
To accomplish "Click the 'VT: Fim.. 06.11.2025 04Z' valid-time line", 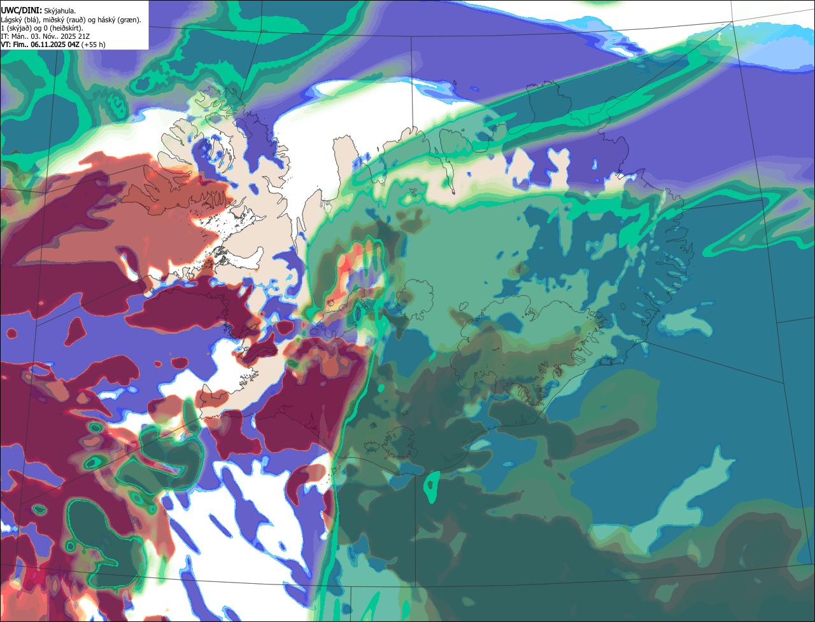I will point(53,45).
